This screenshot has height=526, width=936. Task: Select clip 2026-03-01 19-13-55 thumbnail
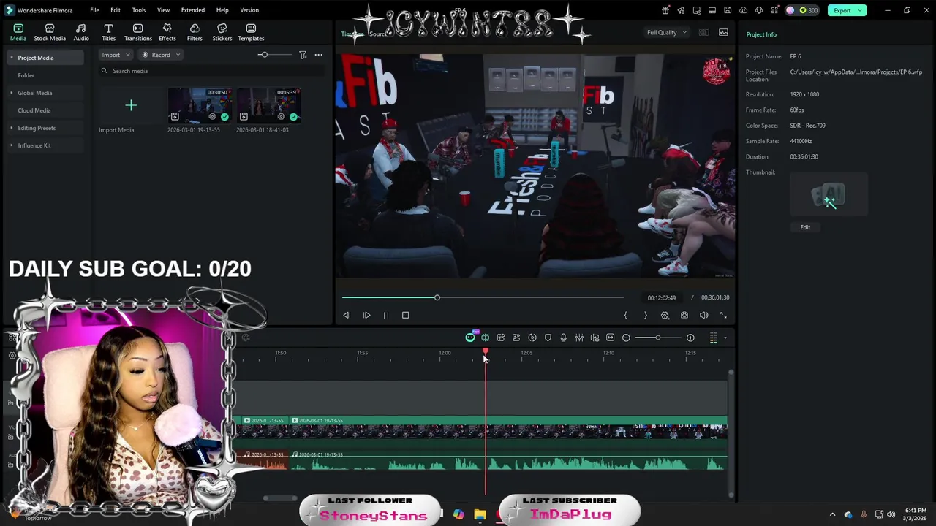200,106
